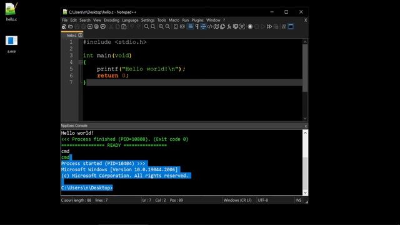
Task: Toggle the Indent Guide toolbar button
Action: click(203, 26)
